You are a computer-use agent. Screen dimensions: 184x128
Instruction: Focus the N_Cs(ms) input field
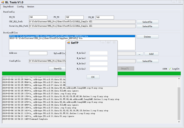tap(99, 69)
